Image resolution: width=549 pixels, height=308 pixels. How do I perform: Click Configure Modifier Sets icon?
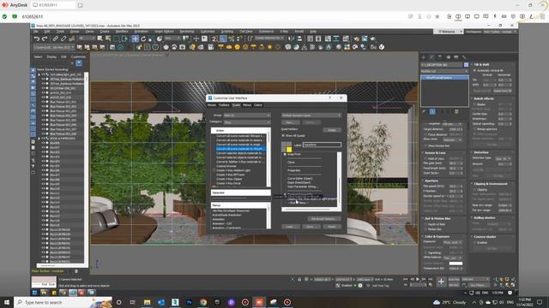pyautogui.click(x=456, y=112)
